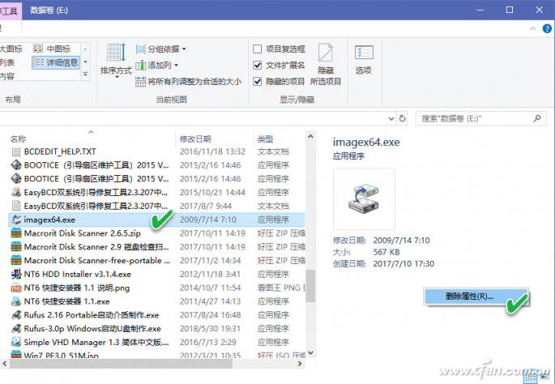Expand the layout gallery more arrow
The width and height of the screenshot is (555, 384).
(85, 75)
